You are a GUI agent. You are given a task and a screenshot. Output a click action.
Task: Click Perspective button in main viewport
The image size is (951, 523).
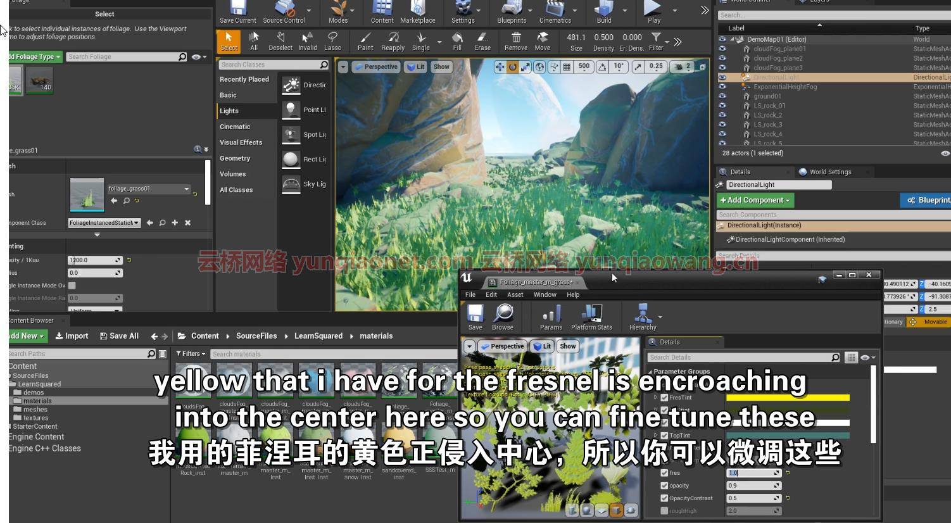click(x=376, y=66)
